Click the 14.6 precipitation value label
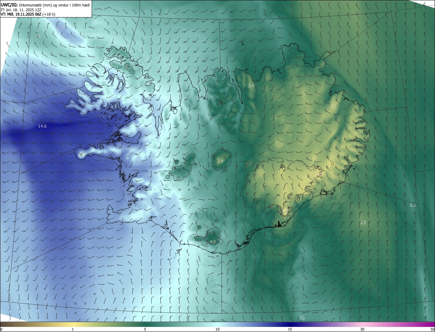 point(42,126)
